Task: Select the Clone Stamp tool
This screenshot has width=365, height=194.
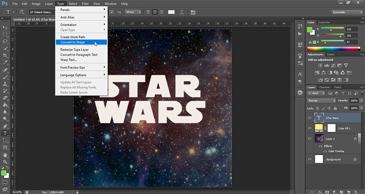Action: pos(5,84)
